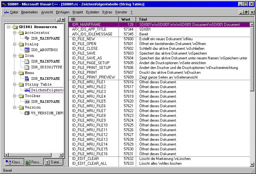Open the Bearbeiten menu
The image size is (256, 174).
click(x=29, y=12)
